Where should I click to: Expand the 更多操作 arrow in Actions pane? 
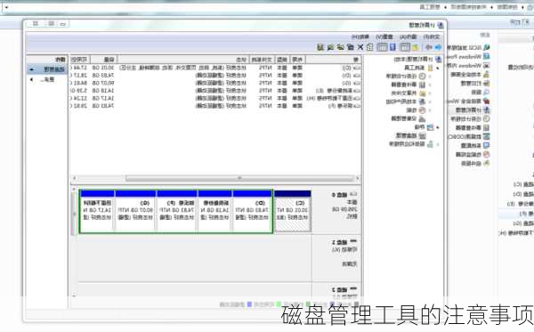coord(32,79)
